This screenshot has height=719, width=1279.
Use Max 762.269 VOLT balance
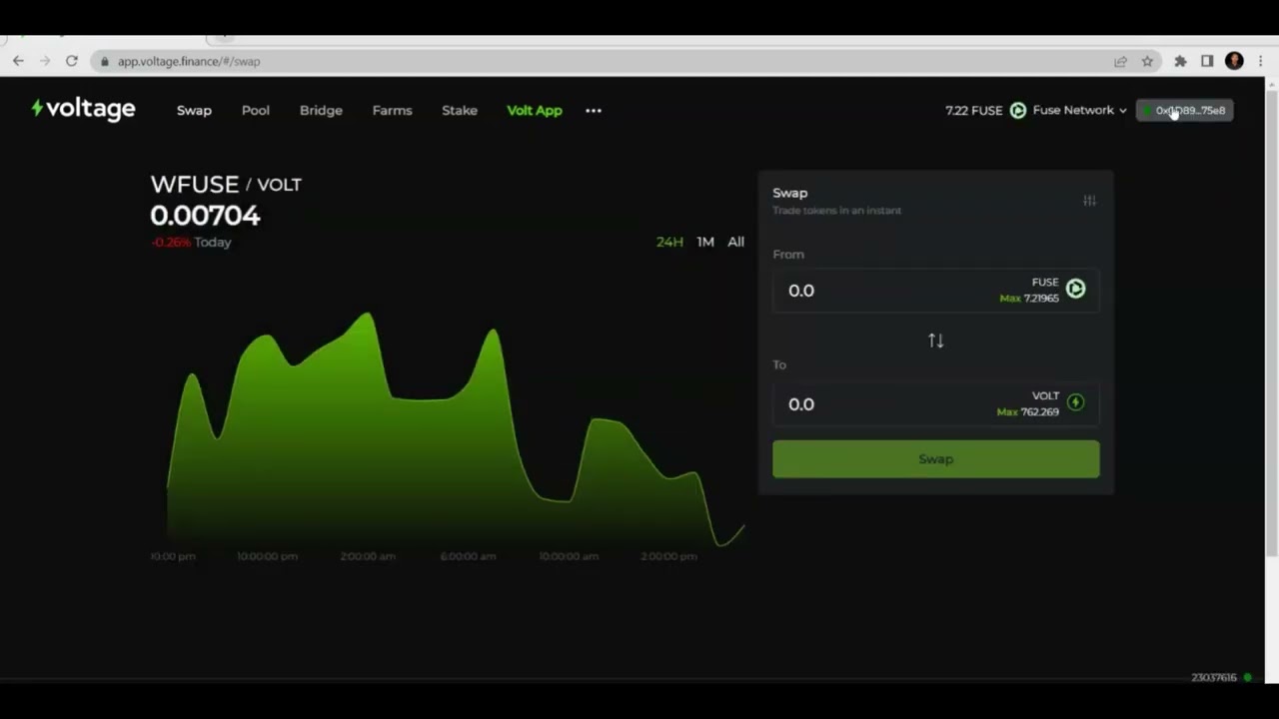[1028, 412]
